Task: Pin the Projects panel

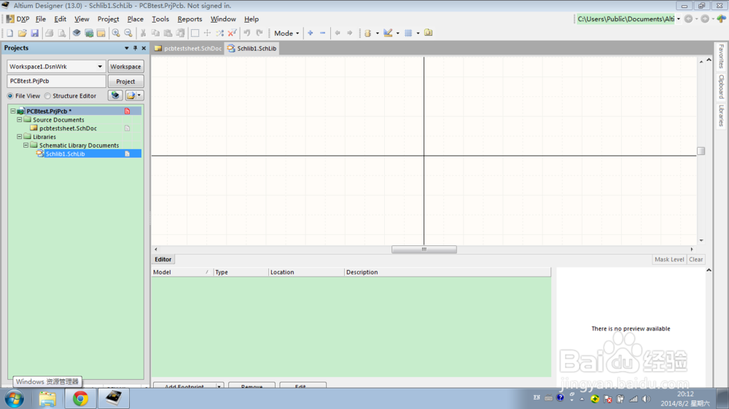Action: pyautogui.click(x=136, y=48)
